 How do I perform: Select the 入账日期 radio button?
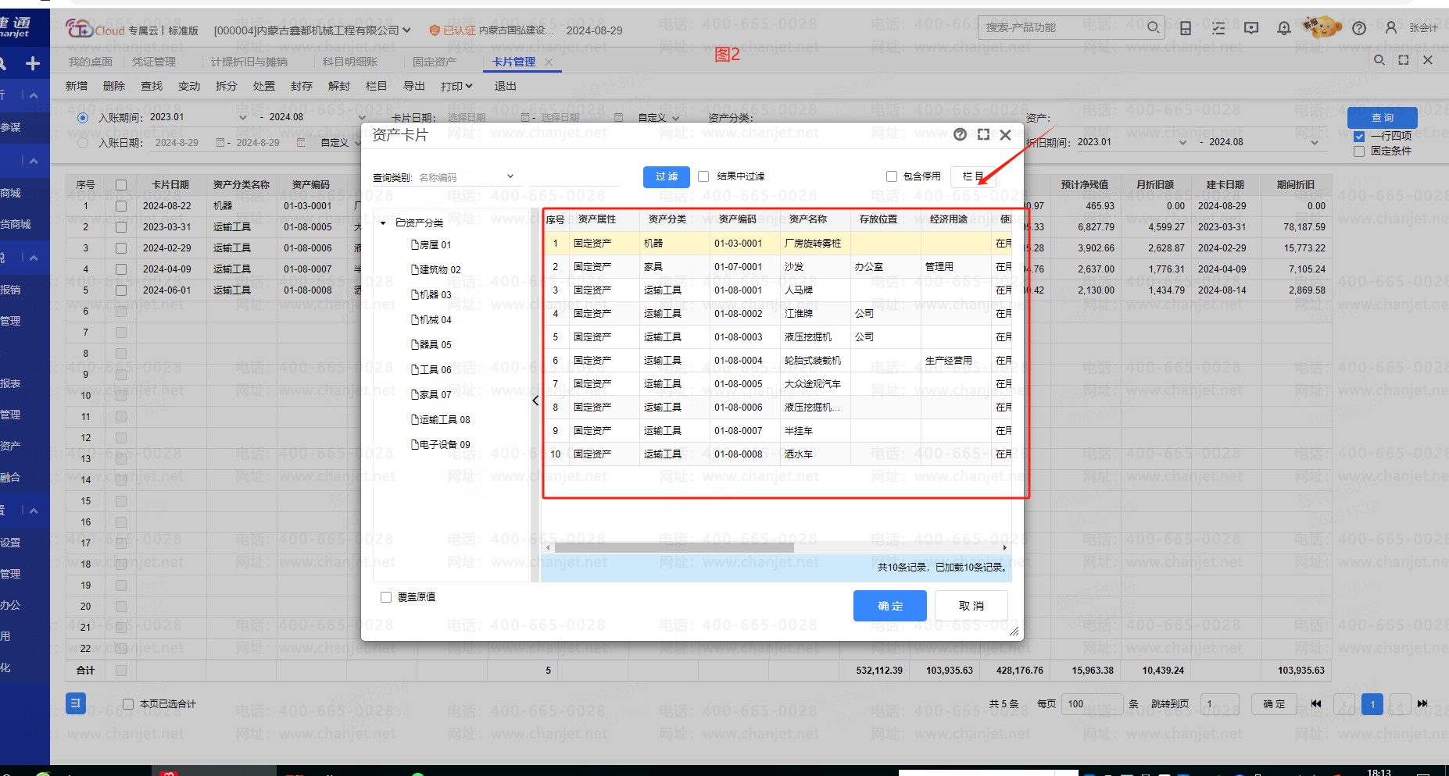[83, 143]
